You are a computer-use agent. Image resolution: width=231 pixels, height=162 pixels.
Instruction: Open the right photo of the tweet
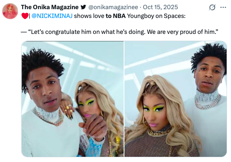tap(176, 99)
